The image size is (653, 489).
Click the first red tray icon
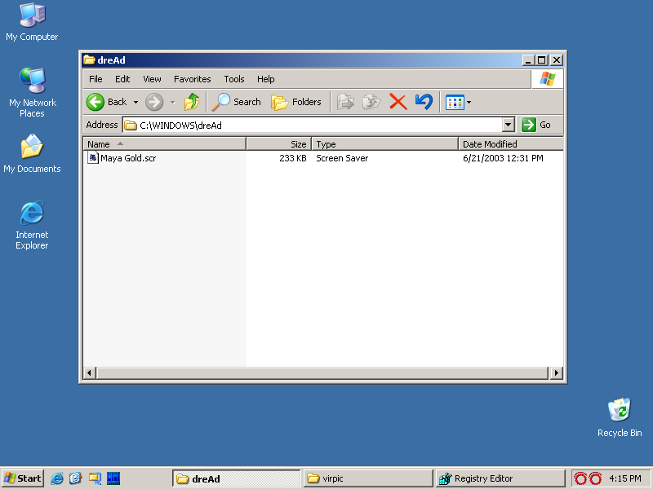tap(580, 478)
